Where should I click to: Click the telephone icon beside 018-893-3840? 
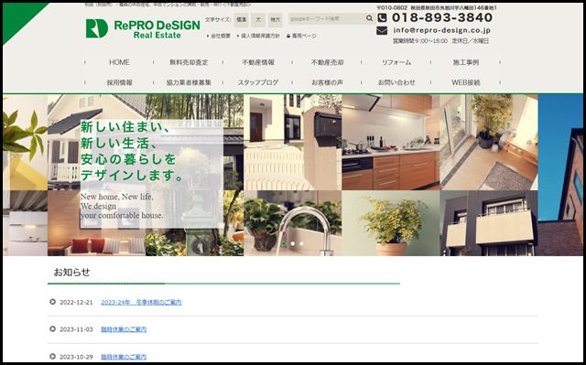pyautogui.click(x=382, y=17)
